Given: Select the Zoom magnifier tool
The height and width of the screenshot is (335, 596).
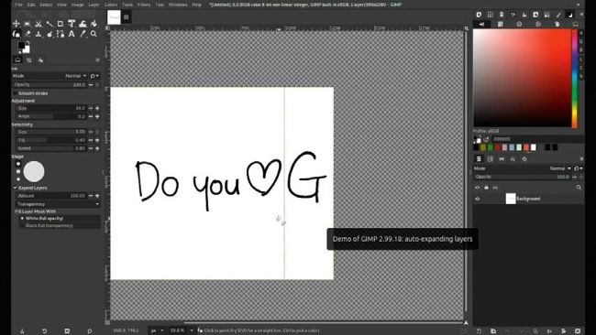Looking at the screenshot, I should point(94,34).
